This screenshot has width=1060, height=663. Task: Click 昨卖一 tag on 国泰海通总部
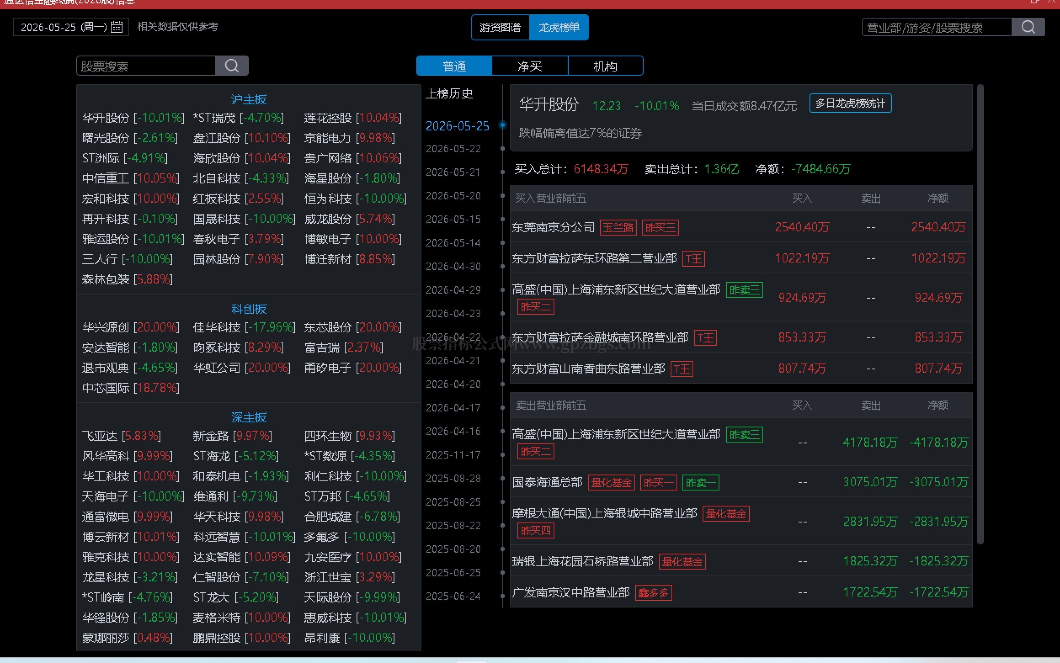point(700,483)
